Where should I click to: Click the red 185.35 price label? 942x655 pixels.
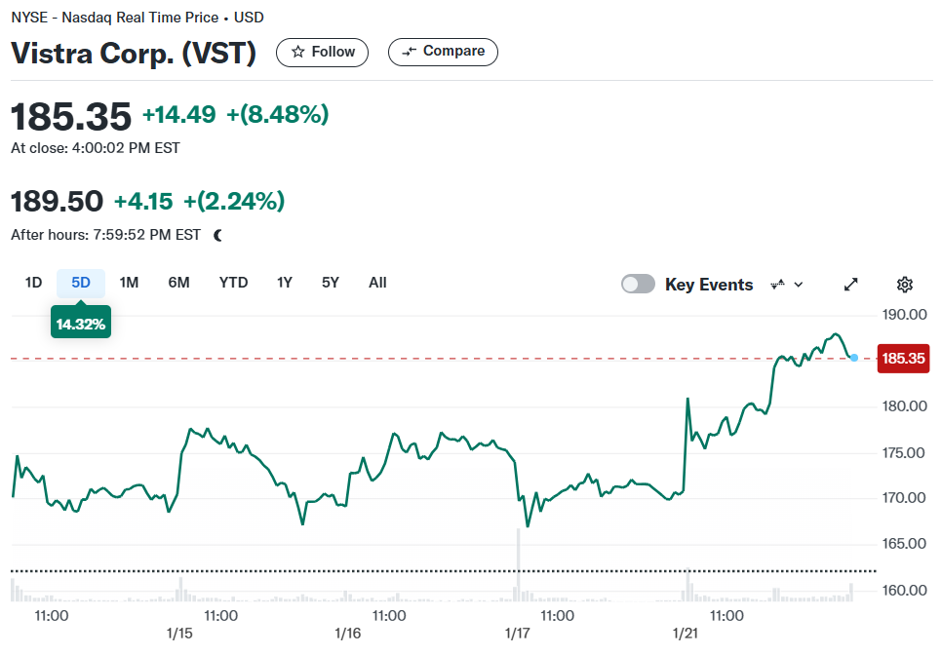pos(903,359)
